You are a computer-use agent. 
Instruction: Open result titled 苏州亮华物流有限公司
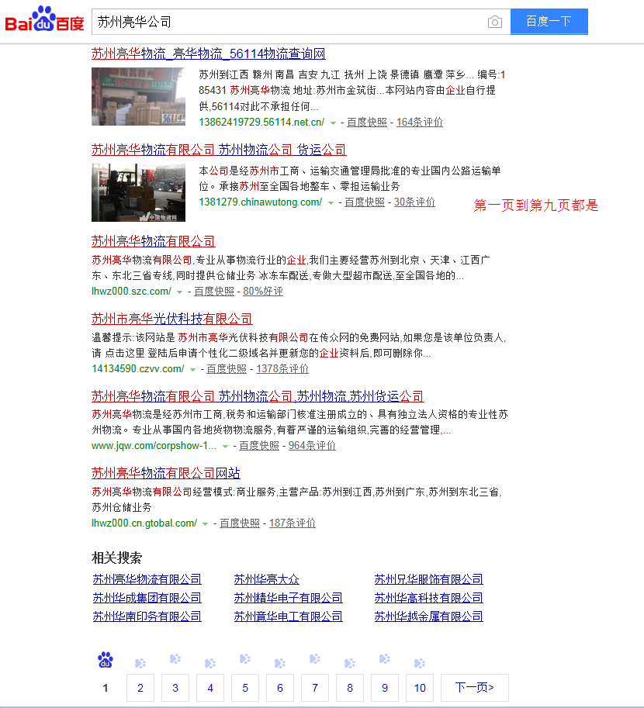coord(153,241)
